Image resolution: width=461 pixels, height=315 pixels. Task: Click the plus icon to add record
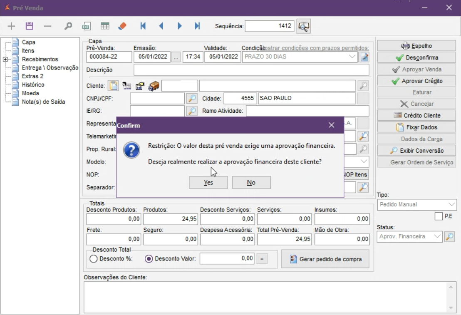pos(11,26)
